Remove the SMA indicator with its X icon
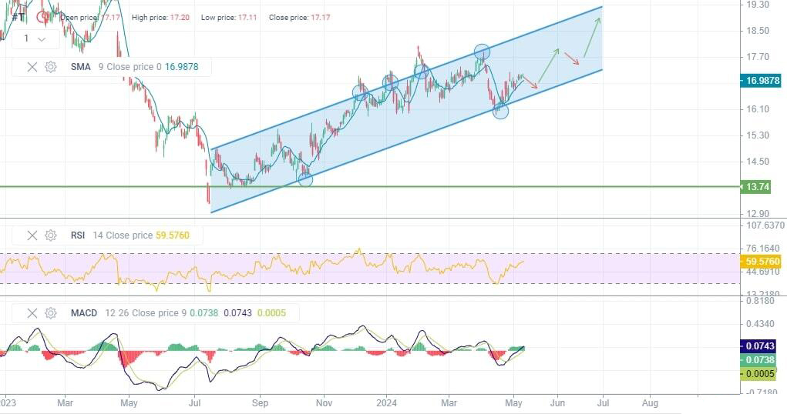 (x=32, y=67)
